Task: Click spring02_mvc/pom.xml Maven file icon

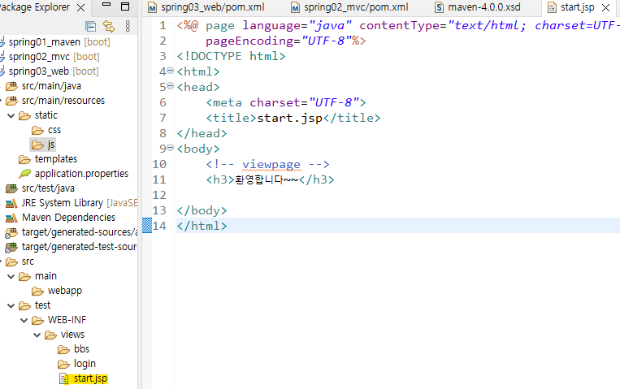Action: point(295,8)
